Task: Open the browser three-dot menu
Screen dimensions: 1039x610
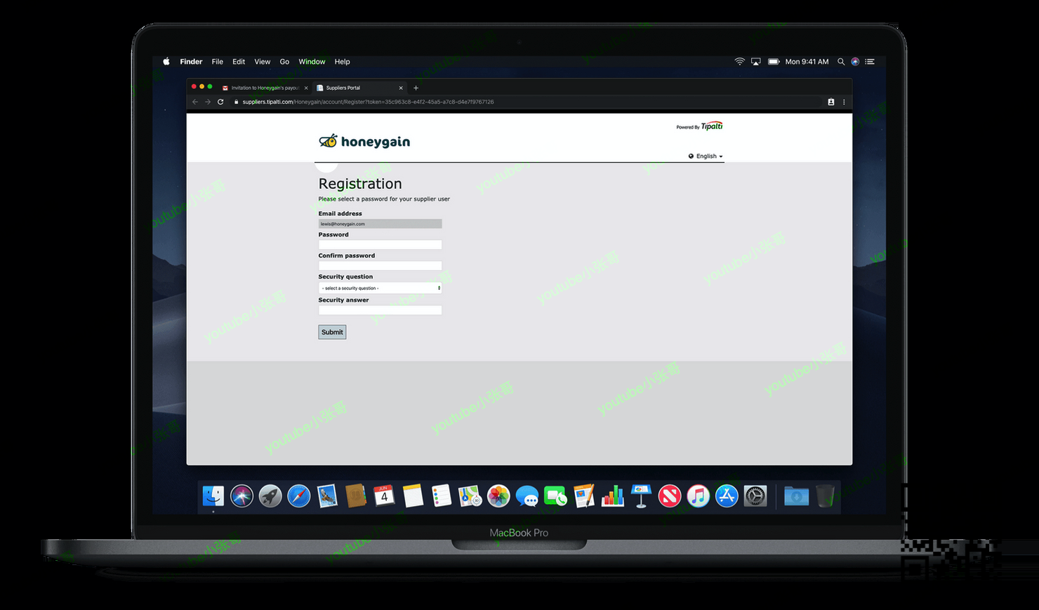Action: 844,102
